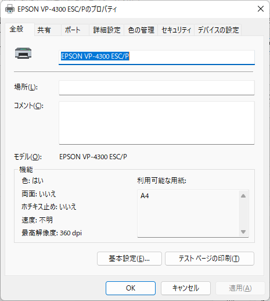270x301 pixels.
Task: Click the printer icon in title bar
Action: pos(10,9)
